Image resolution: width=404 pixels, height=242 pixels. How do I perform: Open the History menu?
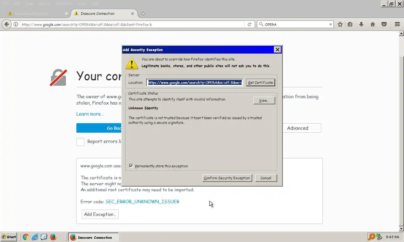coord(44,3)
